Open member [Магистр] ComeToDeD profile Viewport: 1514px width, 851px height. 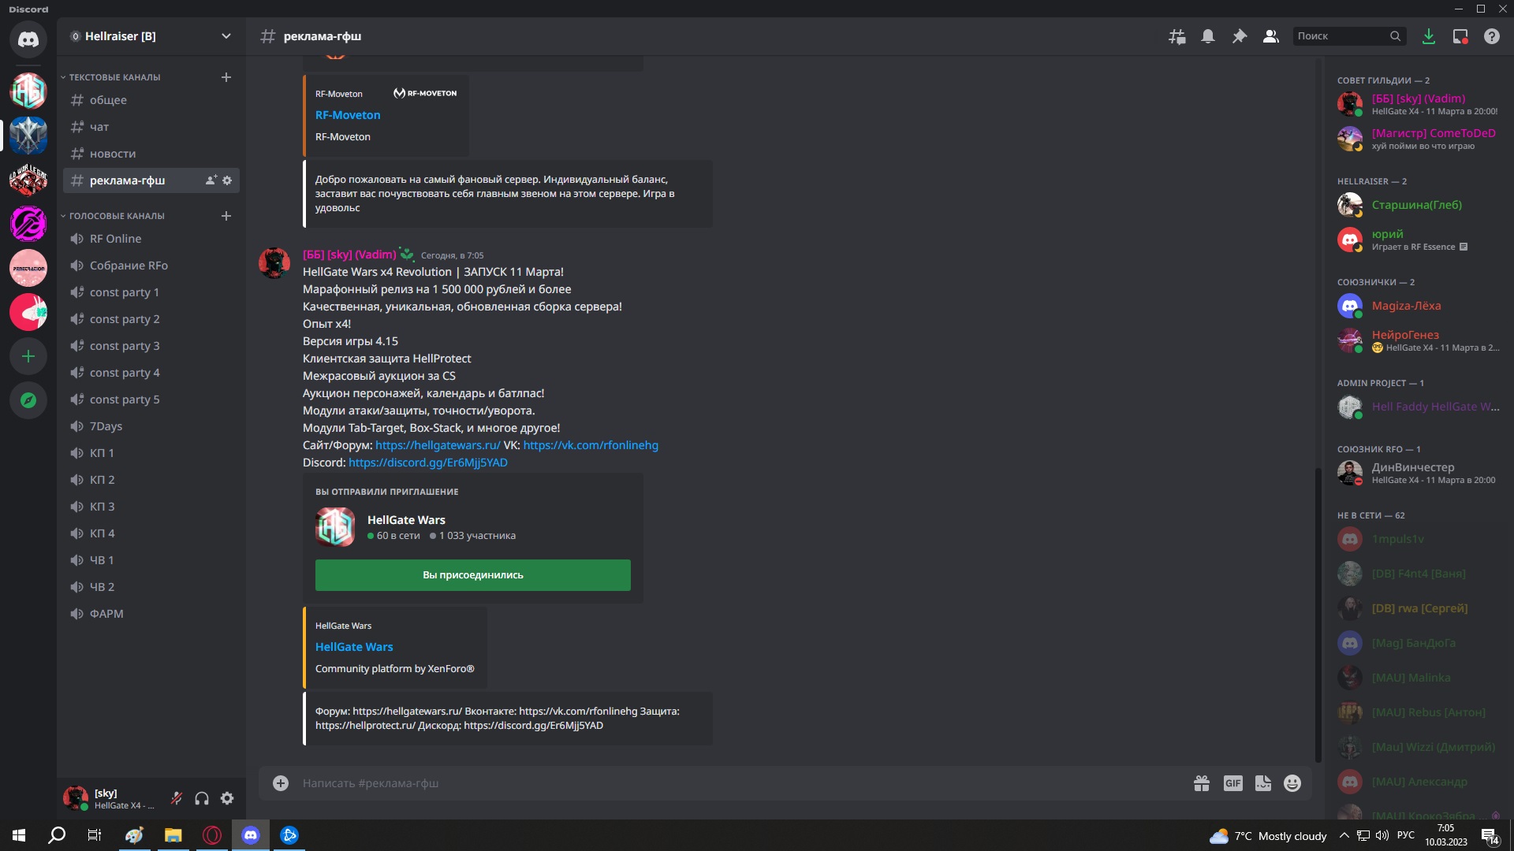tap(1419, 139)
